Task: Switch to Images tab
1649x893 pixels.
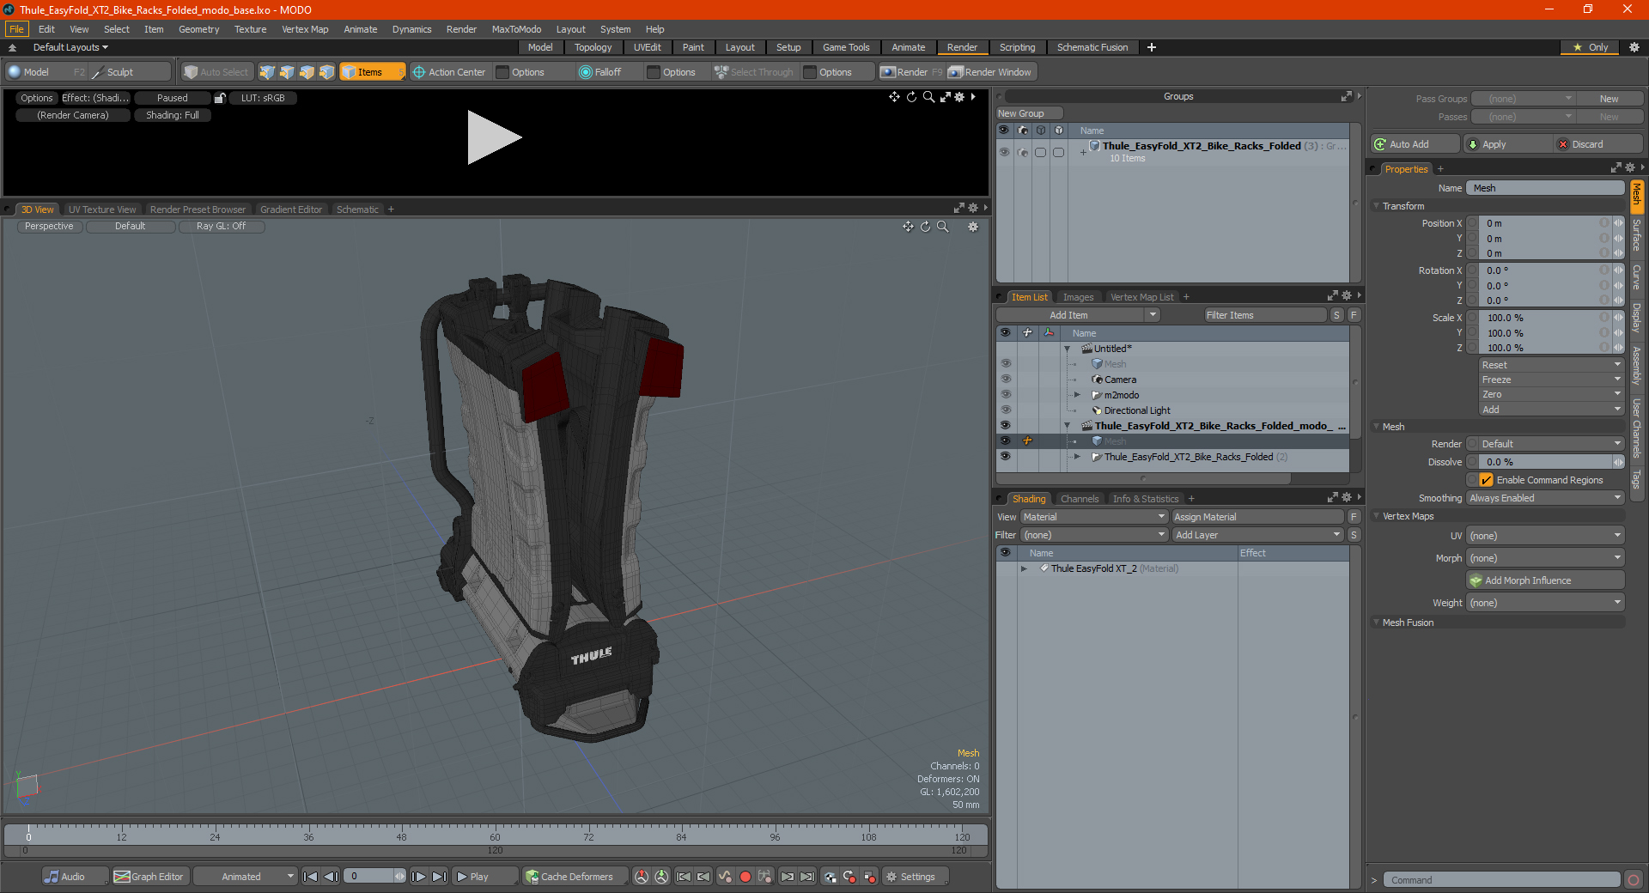Action: [1078, 297]
